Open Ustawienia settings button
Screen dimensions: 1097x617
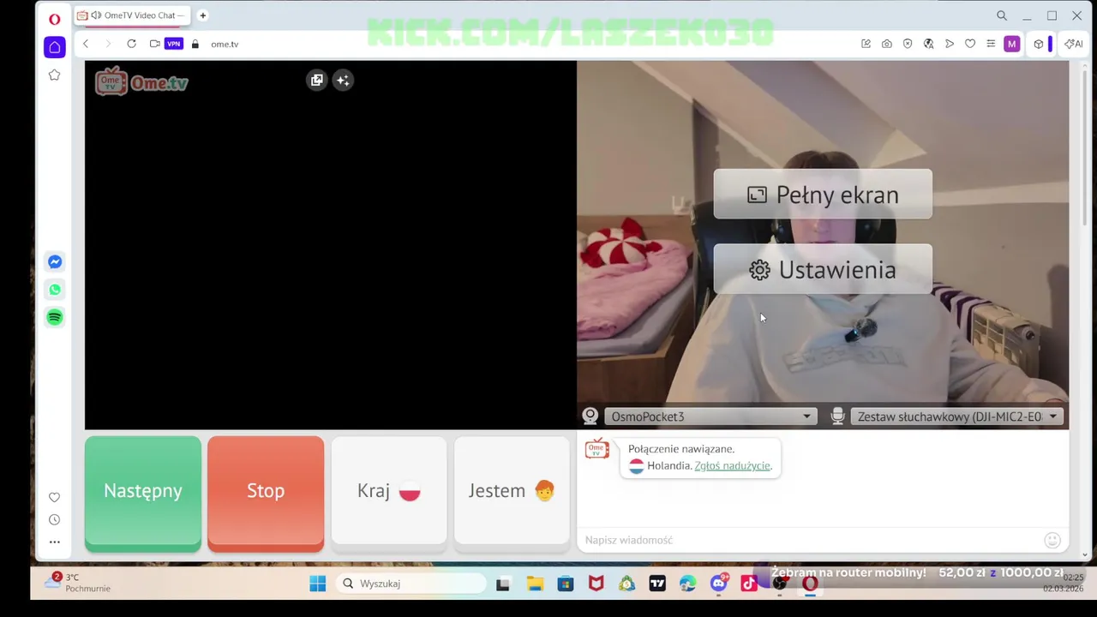(x=823, y=270)
